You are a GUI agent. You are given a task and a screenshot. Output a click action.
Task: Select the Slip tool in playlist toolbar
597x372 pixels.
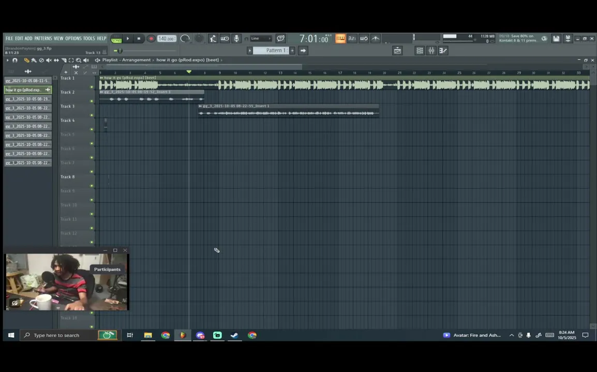[56, 60]
